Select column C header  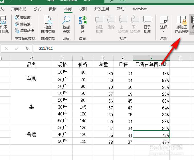coord(32,58)
